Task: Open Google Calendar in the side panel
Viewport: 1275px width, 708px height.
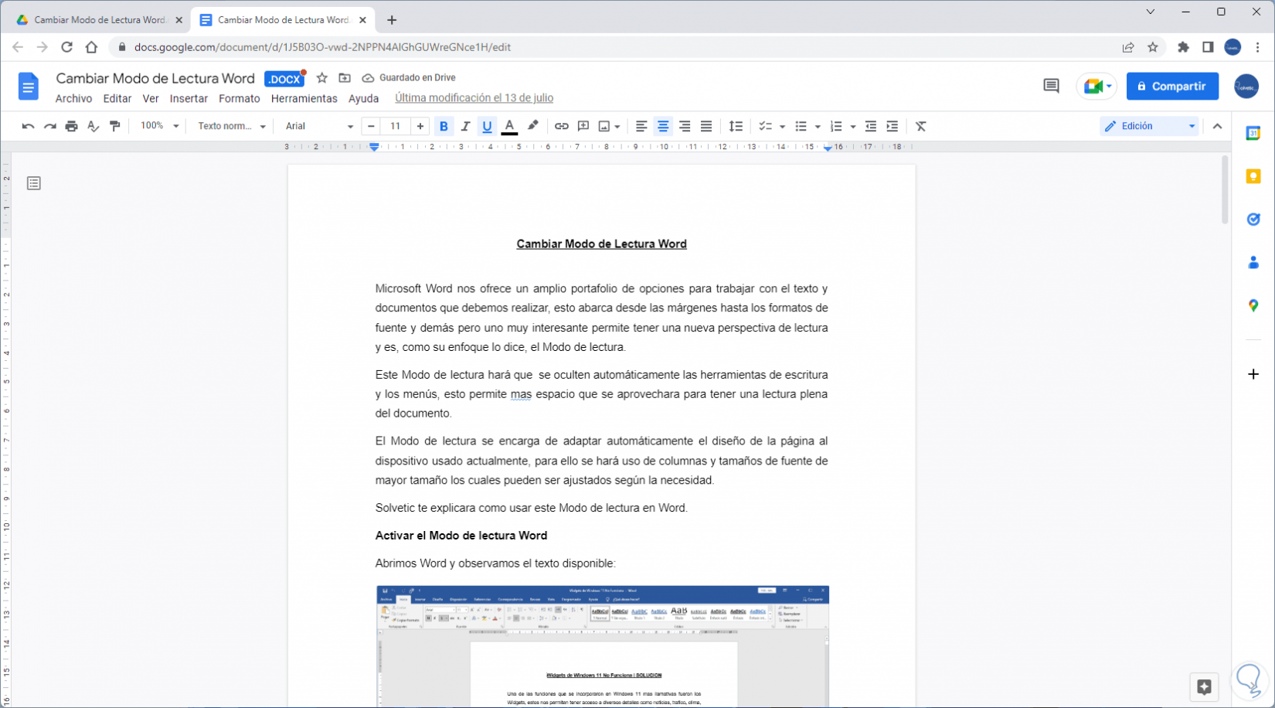Action: (x=1253, y=134)
